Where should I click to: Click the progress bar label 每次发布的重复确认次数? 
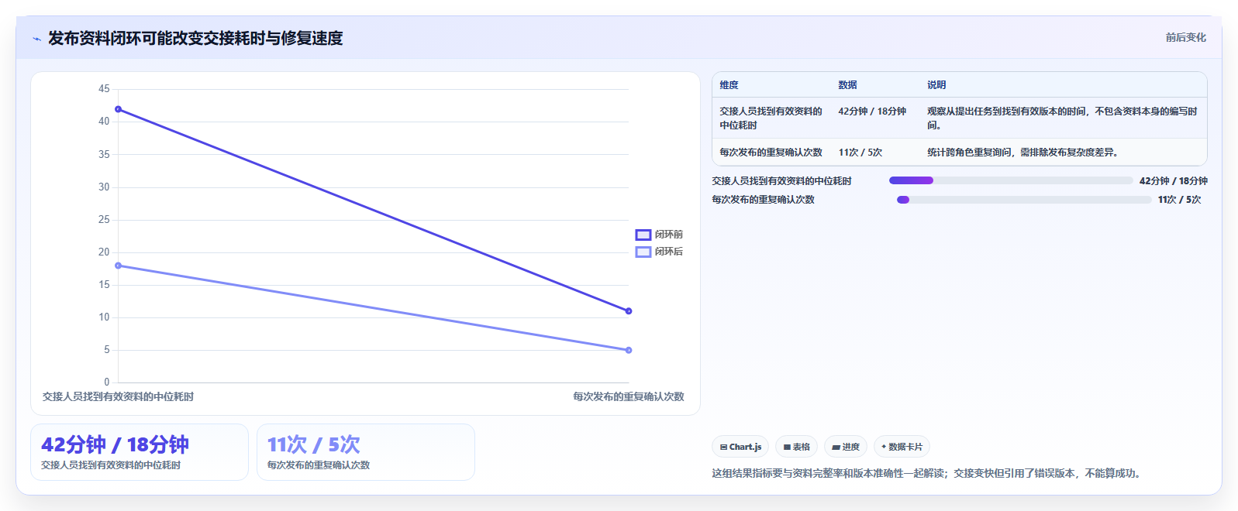[763, 200]
